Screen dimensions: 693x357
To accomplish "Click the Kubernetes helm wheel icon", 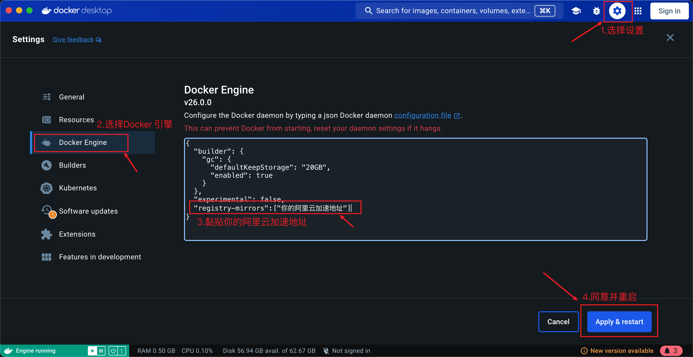I will point(47,188).
